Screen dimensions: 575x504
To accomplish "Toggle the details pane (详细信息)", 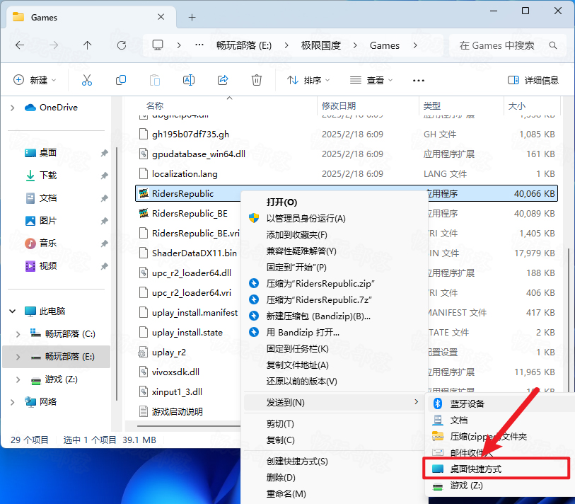I will [x=533, y=80].
